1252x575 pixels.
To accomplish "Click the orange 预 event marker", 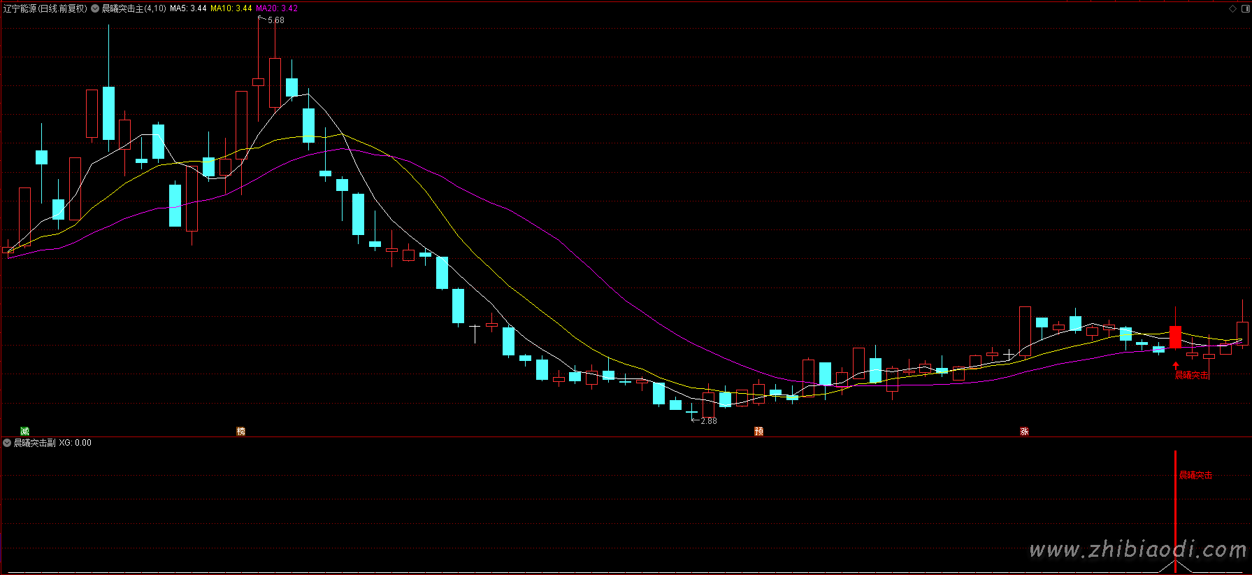I will 758,431.
